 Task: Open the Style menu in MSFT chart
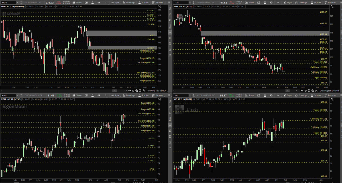point(116,3)
